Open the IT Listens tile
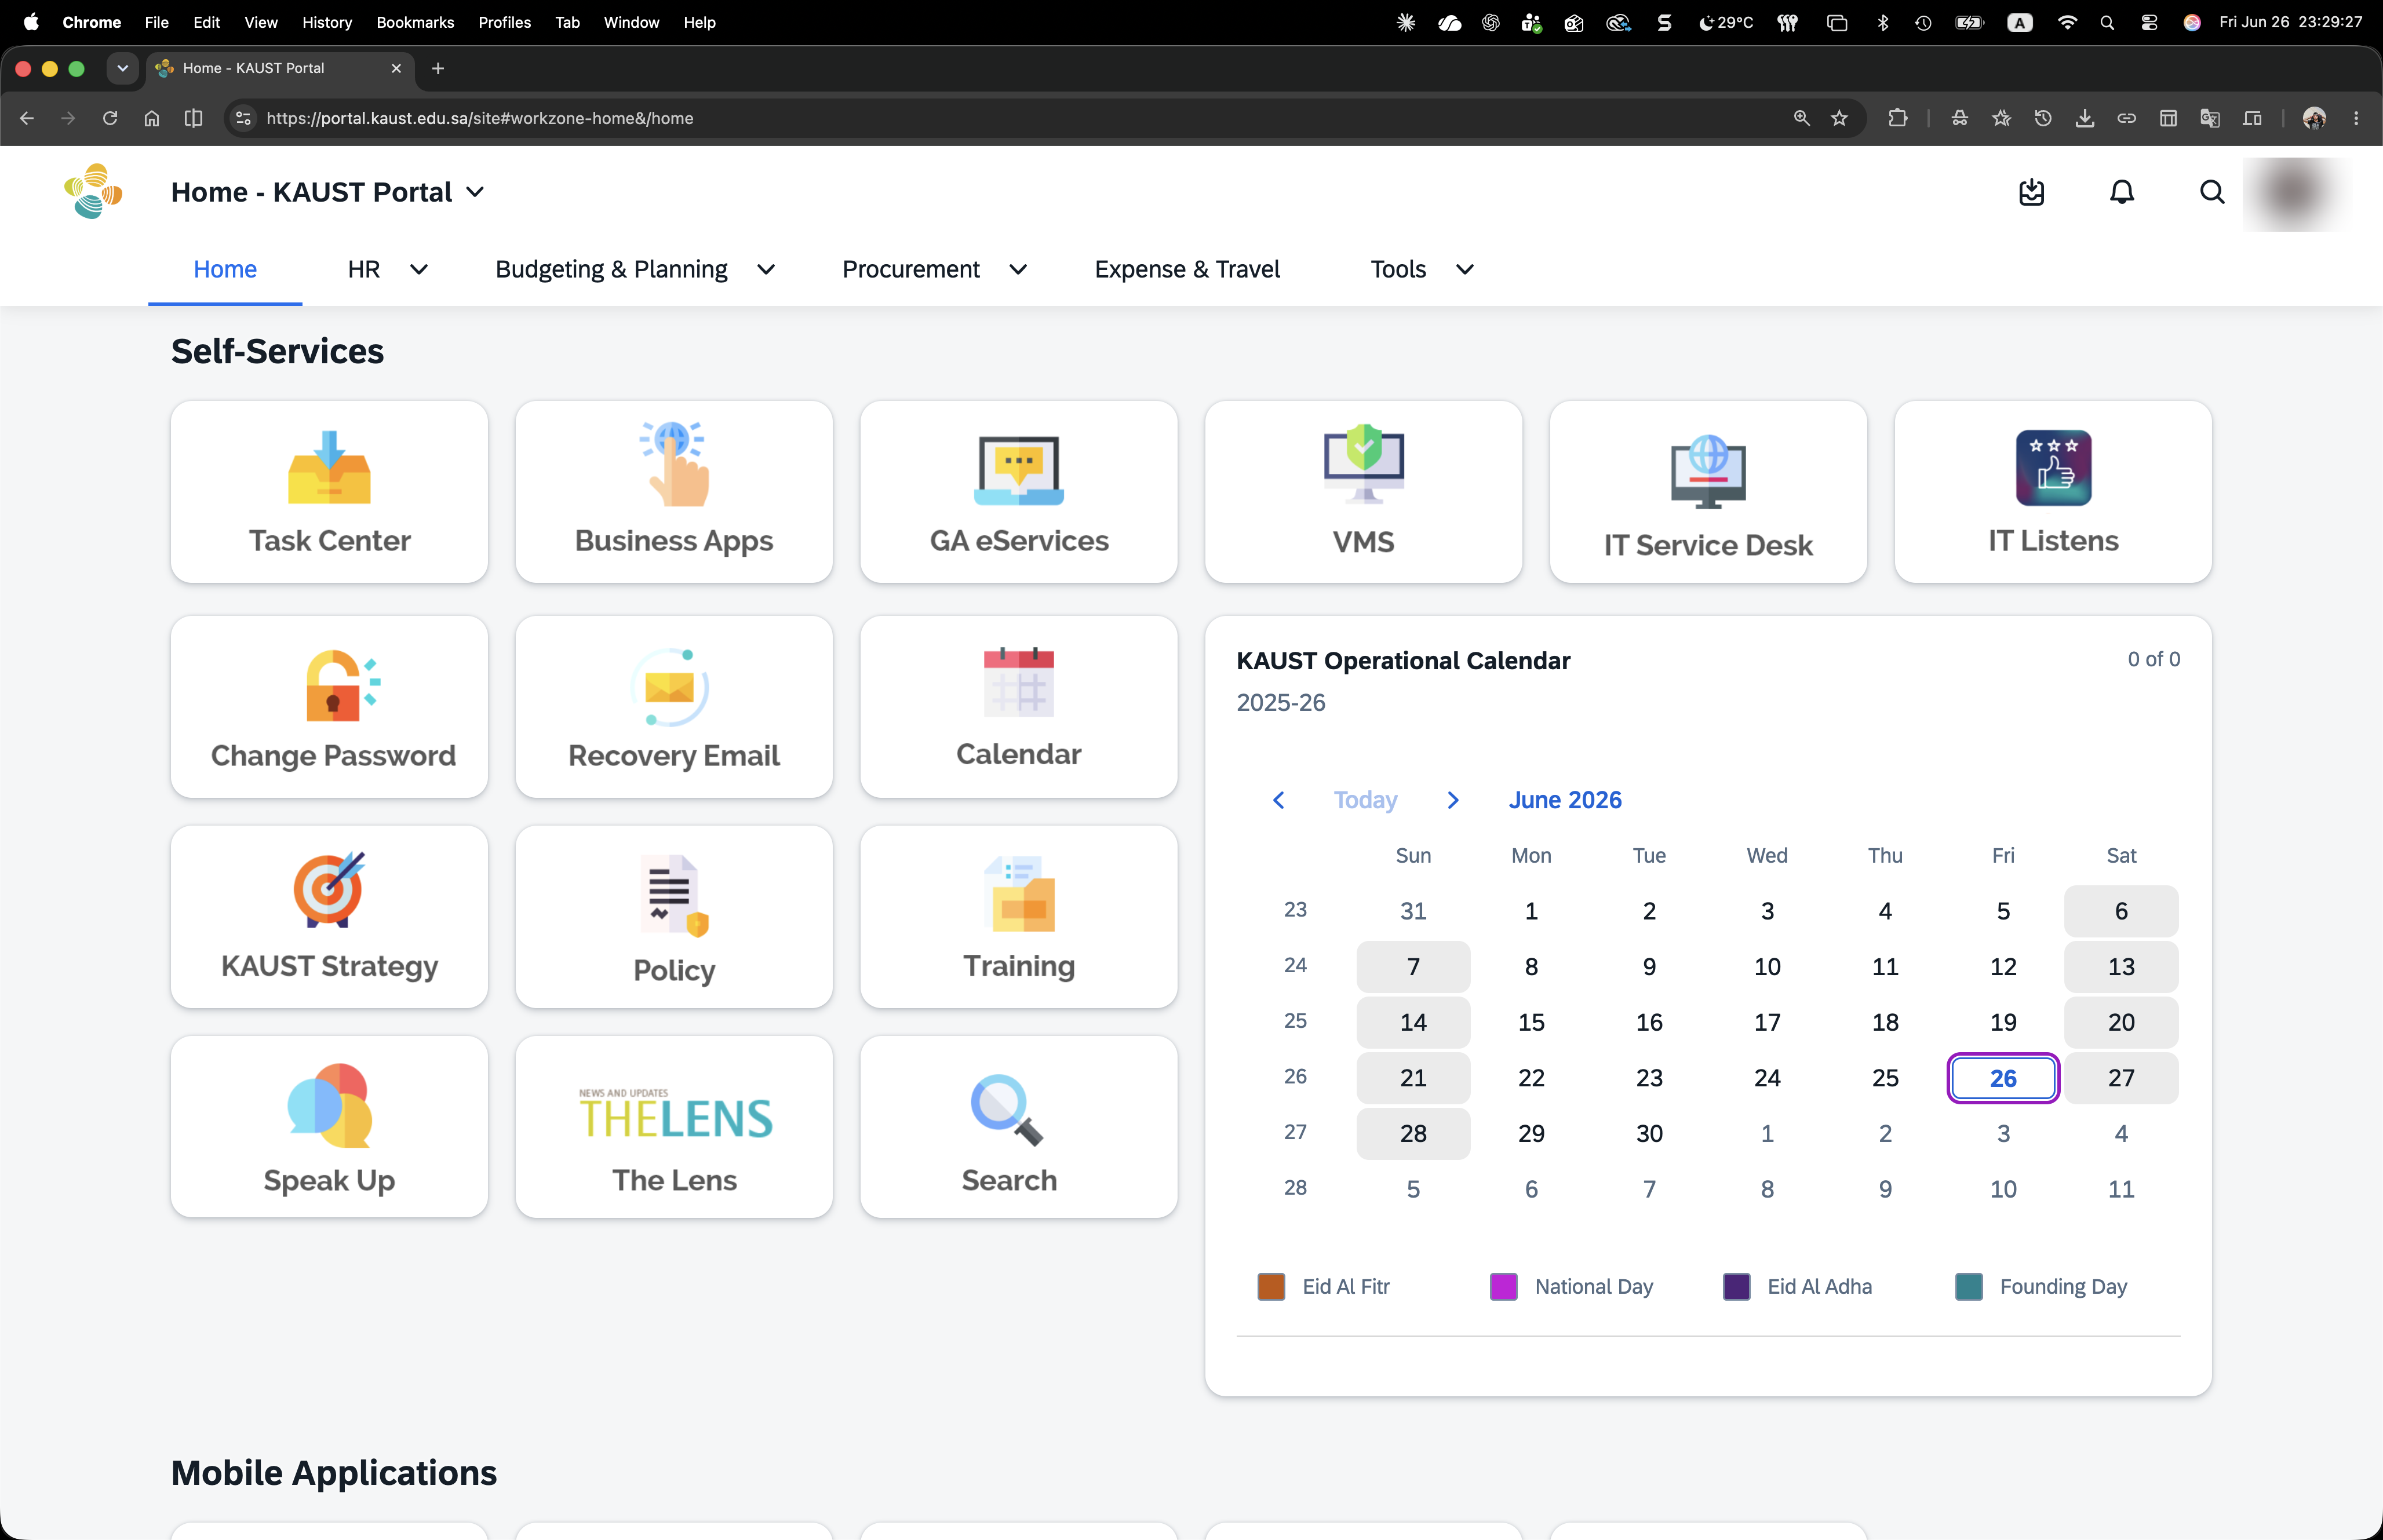2383x1540 pixels. click(2053, 492)
